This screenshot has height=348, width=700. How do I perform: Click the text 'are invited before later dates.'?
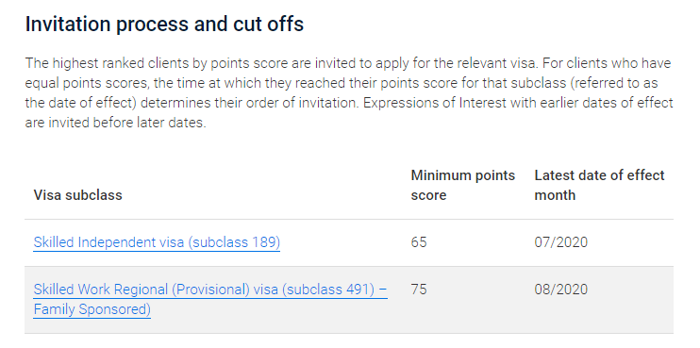point(116,123)
